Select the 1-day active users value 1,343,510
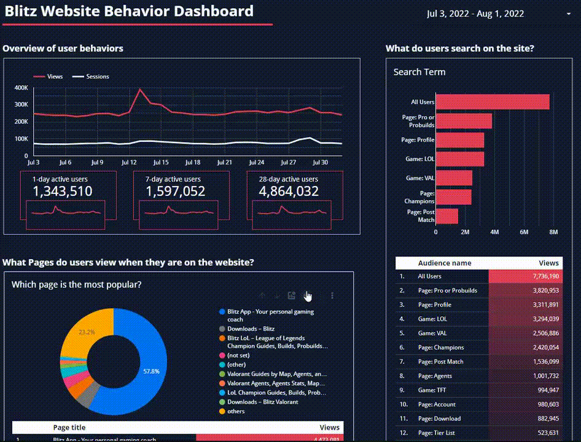 point(63,191)
